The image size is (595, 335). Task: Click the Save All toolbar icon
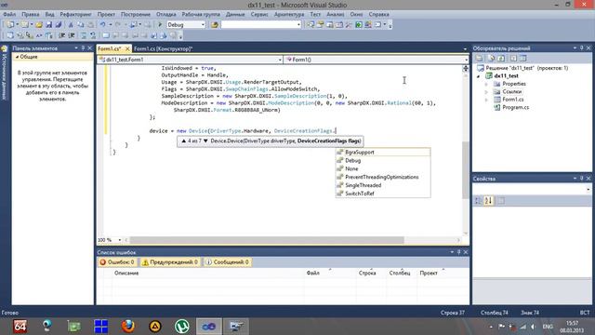[x=59, y=25]
